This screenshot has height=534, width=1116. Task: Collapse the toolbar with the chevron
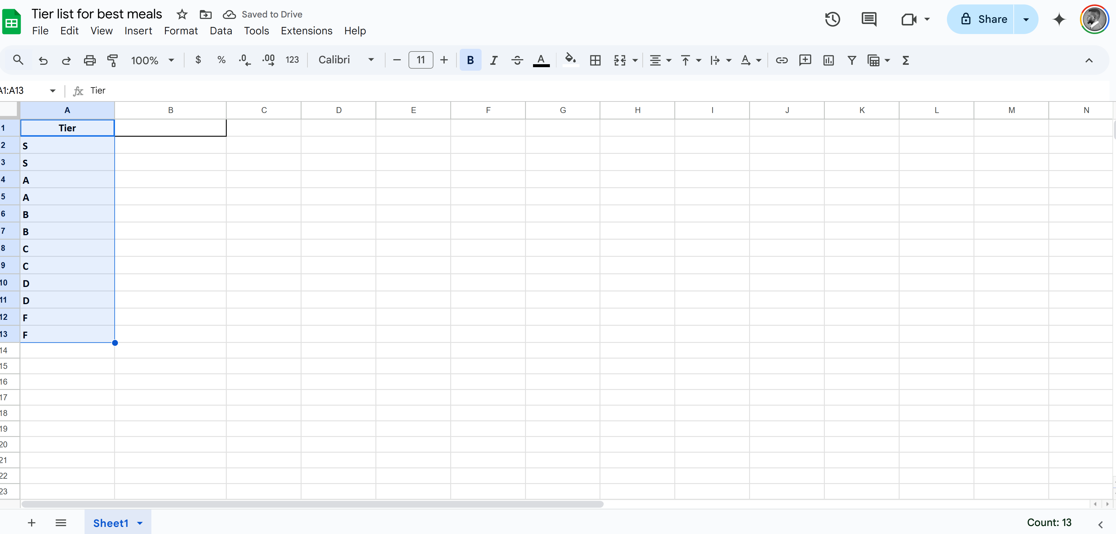tap(1089, 60)
